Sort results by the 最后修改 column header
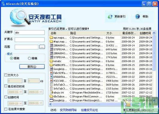159x114 pixels. pyautogui.click(x=129, y=33)
